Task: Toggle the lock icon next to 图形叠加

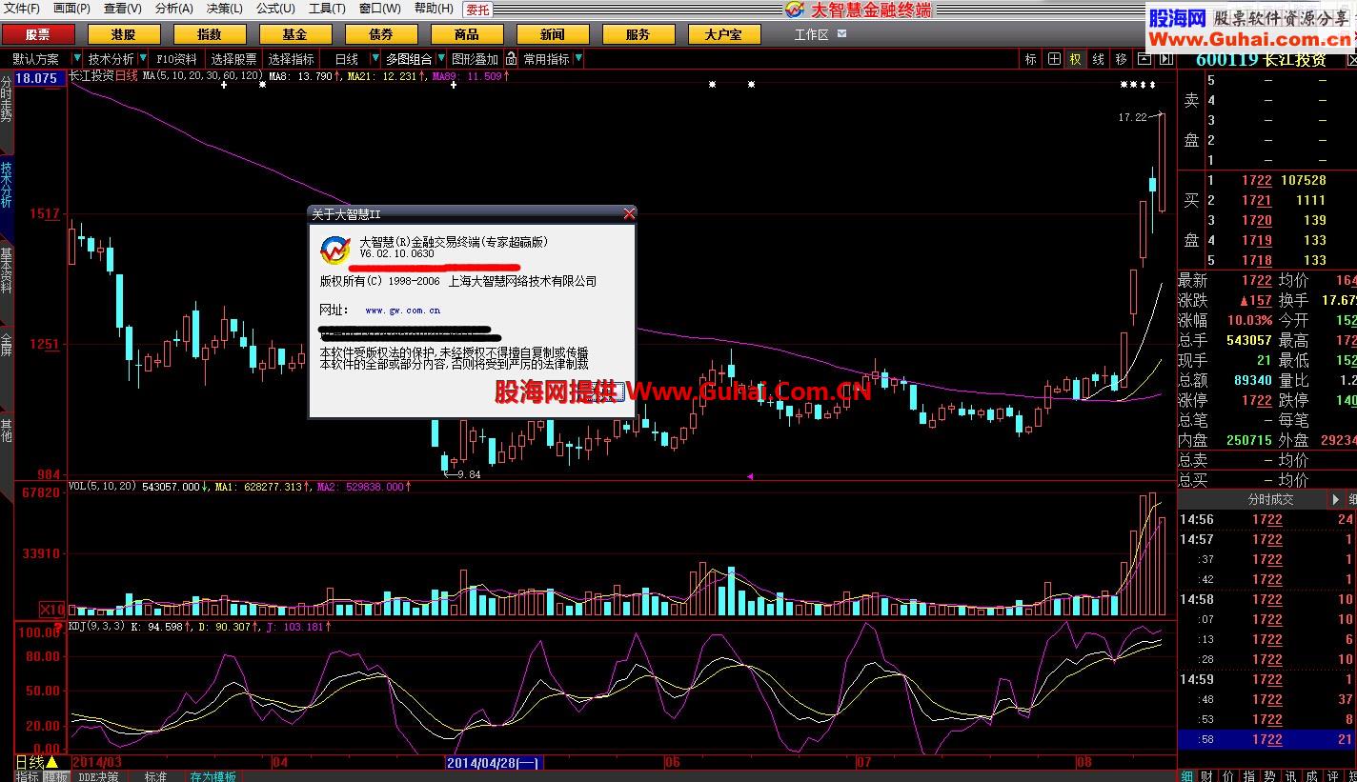Action: [512, 59]
